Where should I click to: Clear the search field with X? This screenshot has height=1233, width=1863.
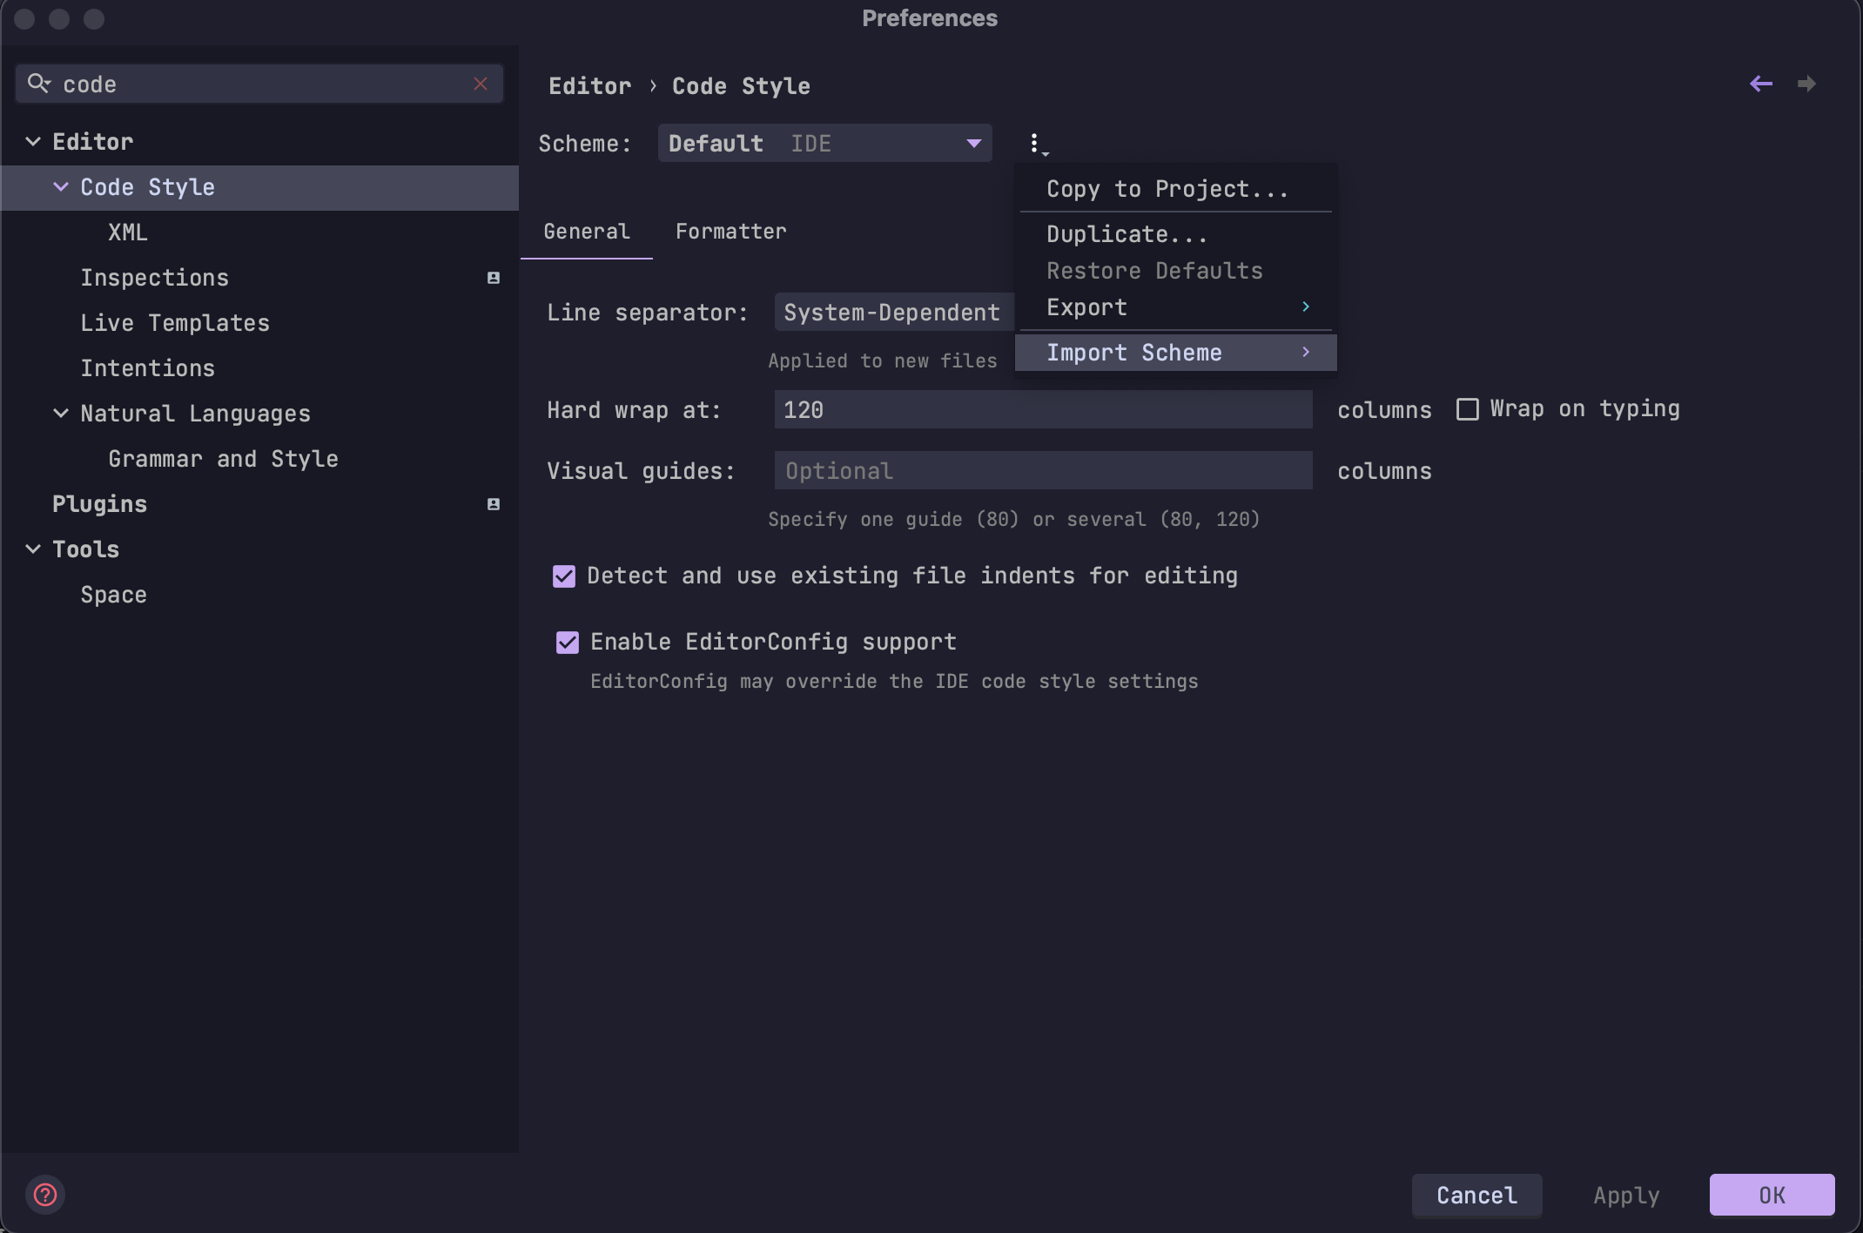(x=481, y=84)
